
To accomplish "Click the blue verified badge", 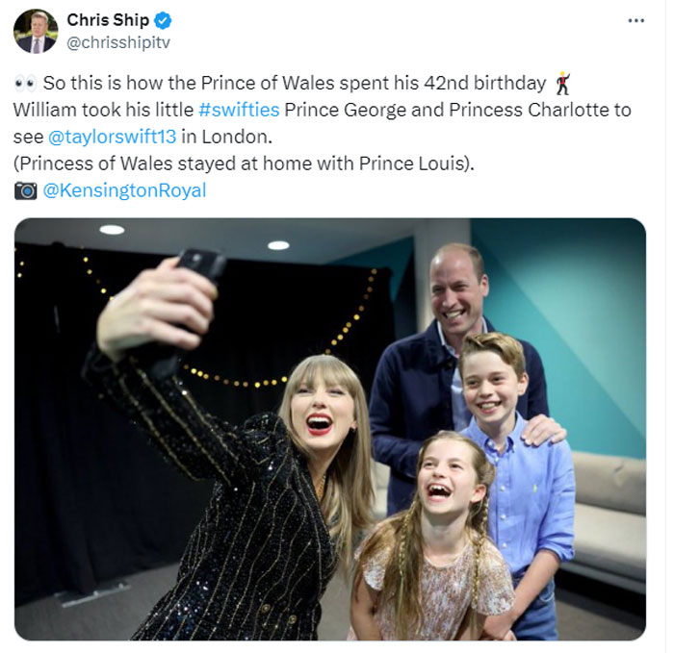I will point(163,20).
